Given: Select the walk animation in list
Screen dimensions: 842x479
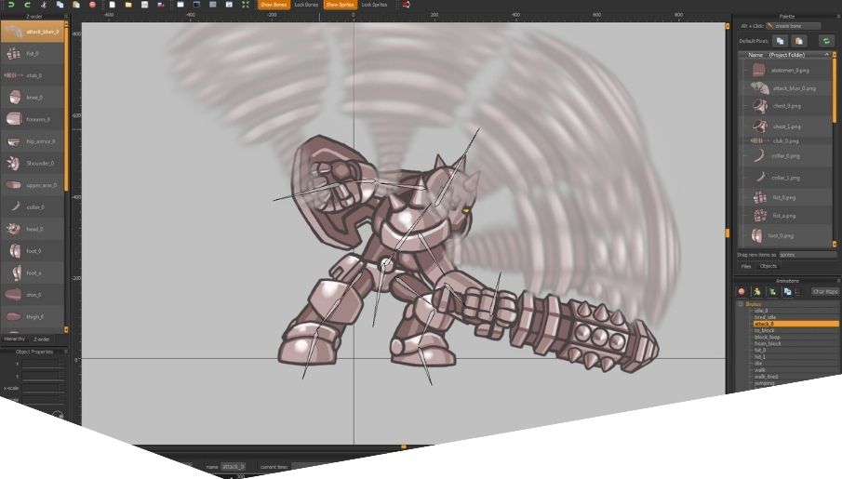Looking at the screenshot, I should (759, 369).
